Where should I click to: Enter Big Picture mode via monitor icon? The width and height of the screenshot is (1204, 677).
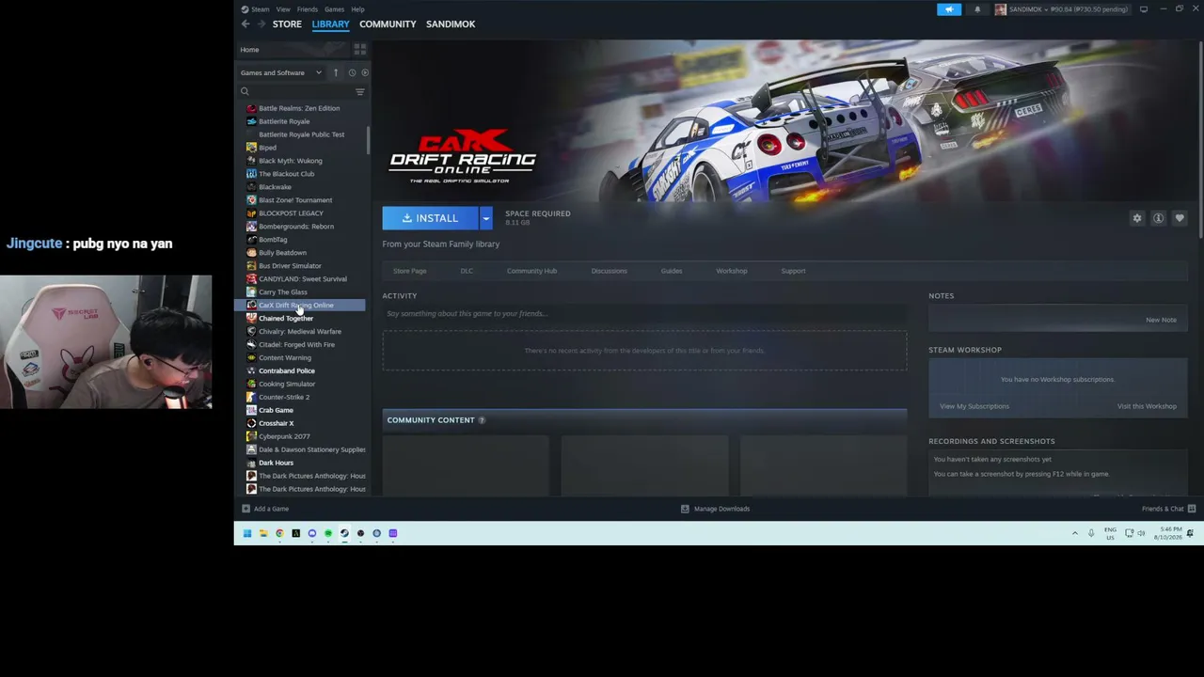click(x=1144, y=9)
